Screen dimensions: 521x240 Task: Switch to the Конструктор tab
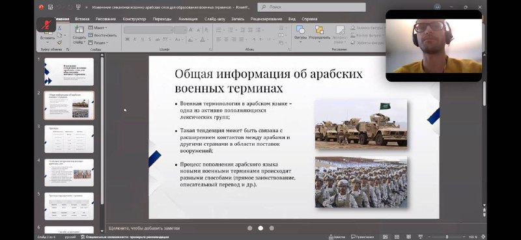(x=134, y=19)
